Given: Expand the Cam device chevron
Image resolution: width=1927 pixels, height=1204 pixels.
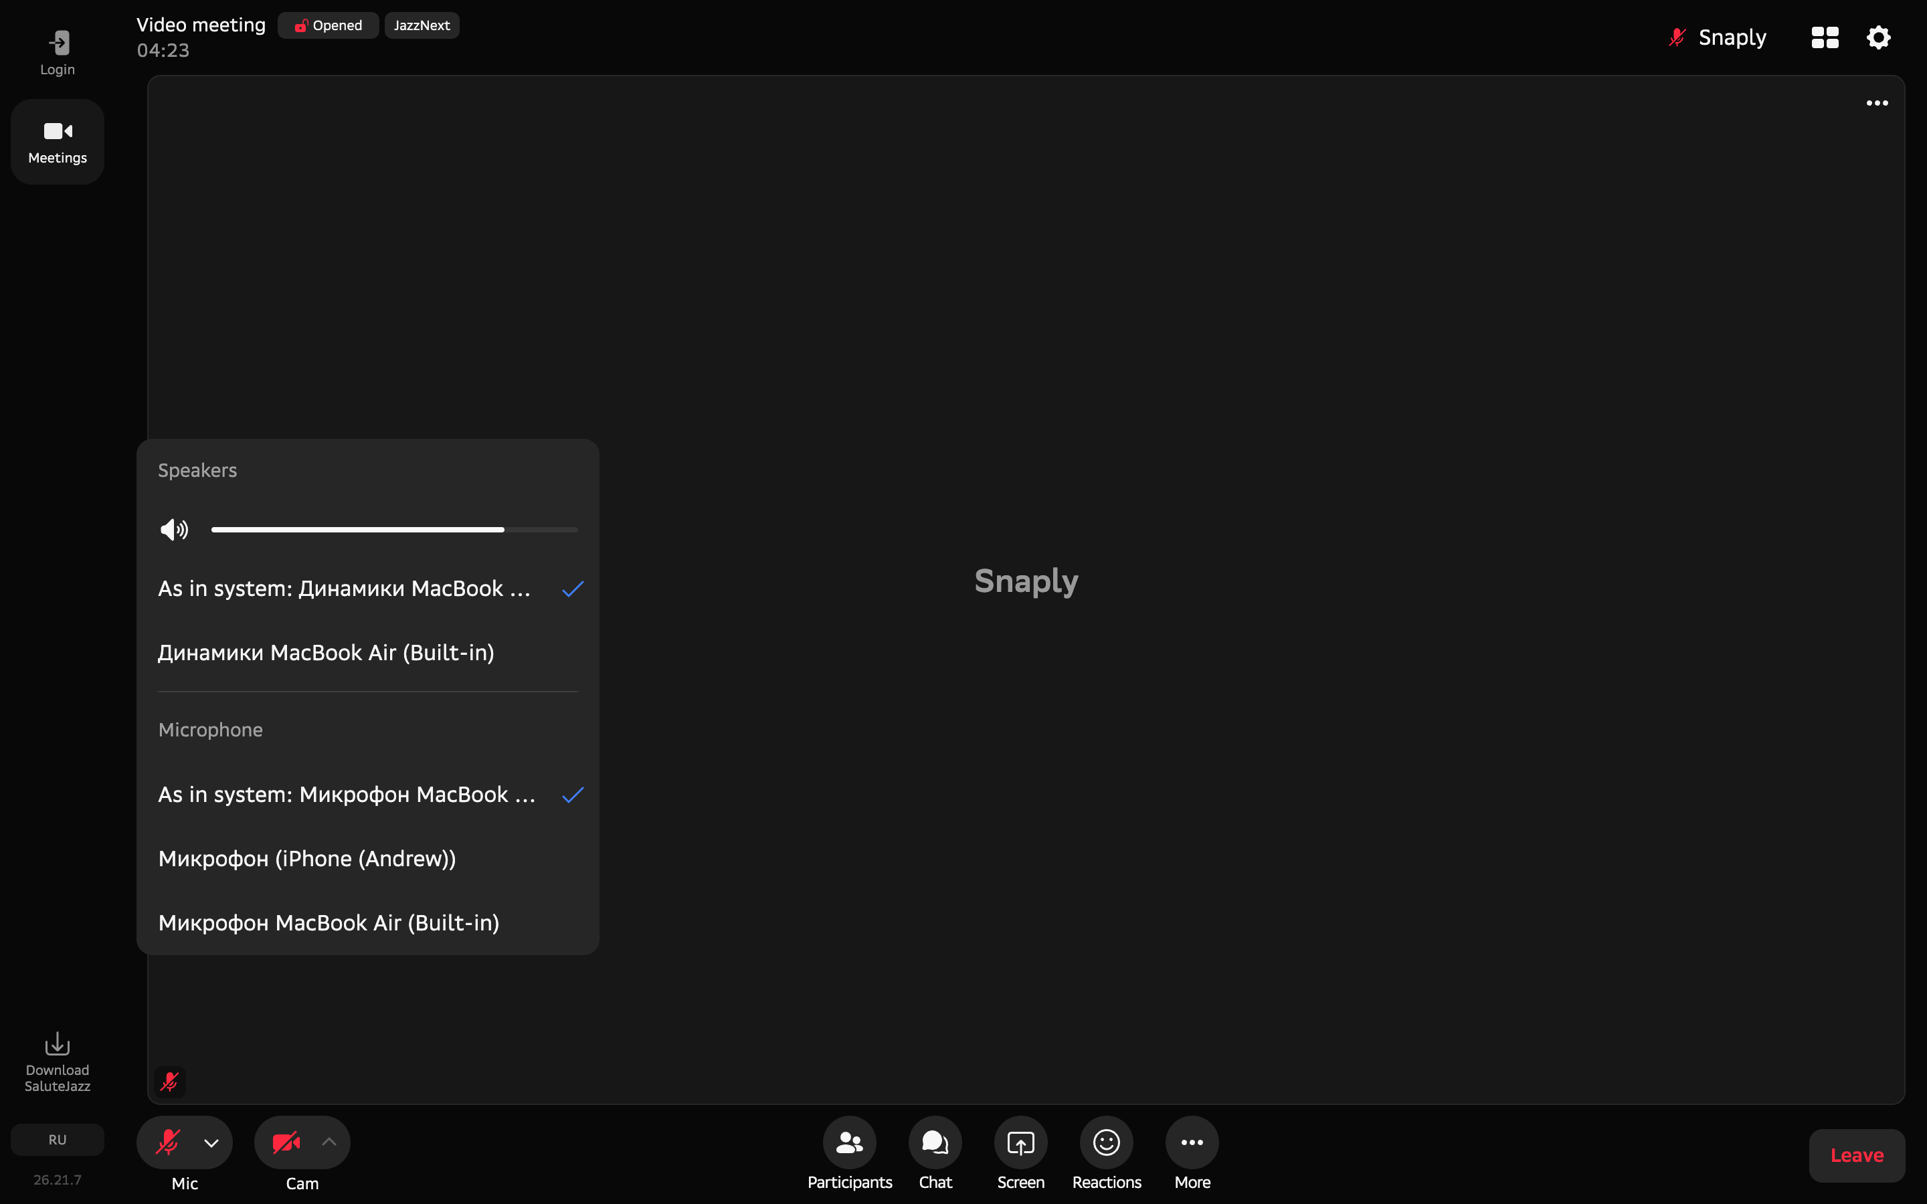Looking at the screenshot, I should pos(329,1142).
